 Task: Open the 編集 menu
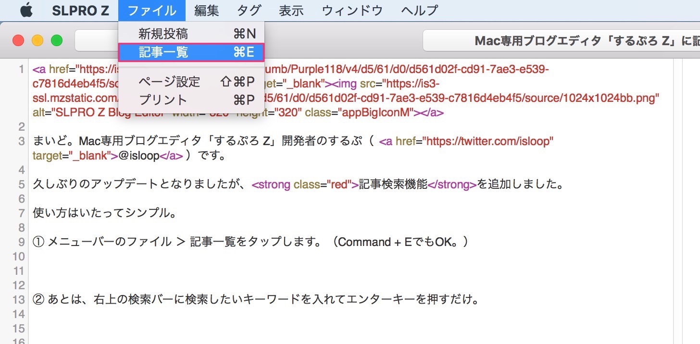coord(207,10)
